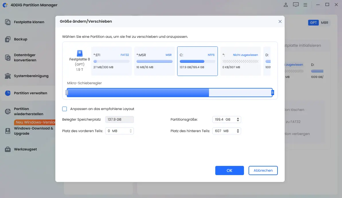Click the Partition verwalten pie icon

pos(8,93)
